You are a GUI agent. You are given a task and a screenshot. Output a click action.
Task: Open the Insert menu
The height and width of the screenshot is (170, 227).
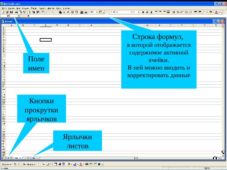[x=25, y=8]
